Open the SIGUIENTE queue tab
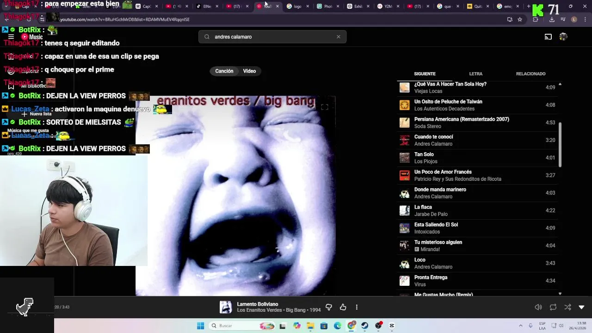Screen dimensions: 592x333 pos(425,74)
